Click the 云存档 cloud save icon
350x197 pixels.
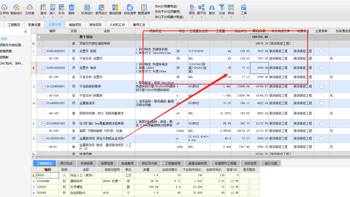[x=4, y=7]
